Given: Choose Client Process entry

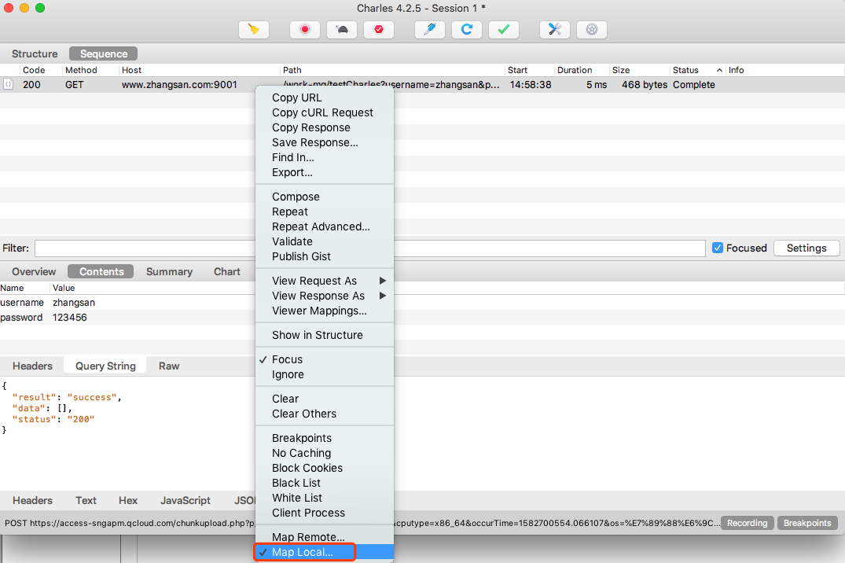Looking at the screenshot, I should [325, 513].
